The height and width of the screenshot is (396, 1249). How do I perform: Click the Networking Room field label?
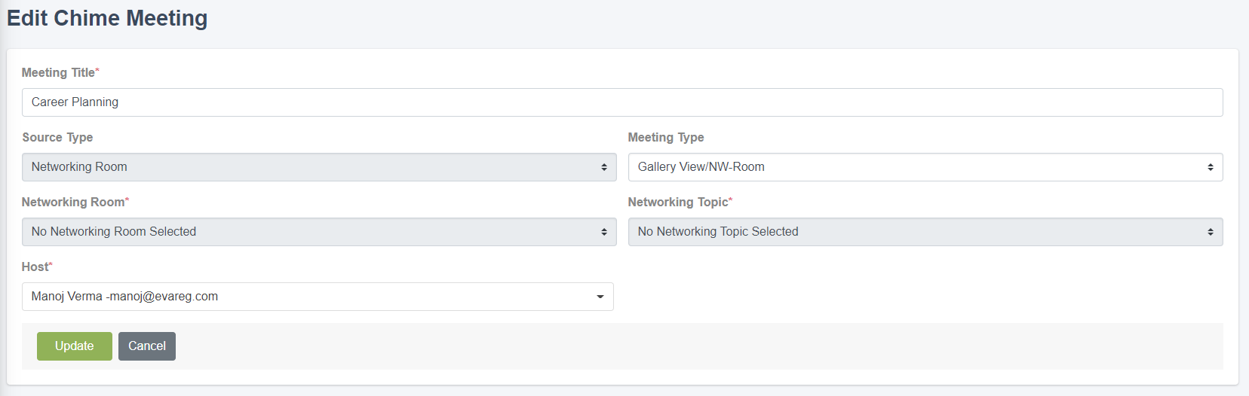tap(73, 203)
